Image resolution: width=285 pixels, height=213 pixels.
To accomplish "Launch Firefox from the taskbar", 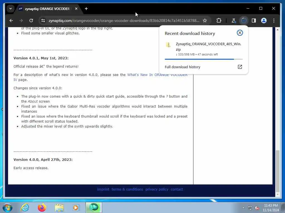I will (42, 207).
